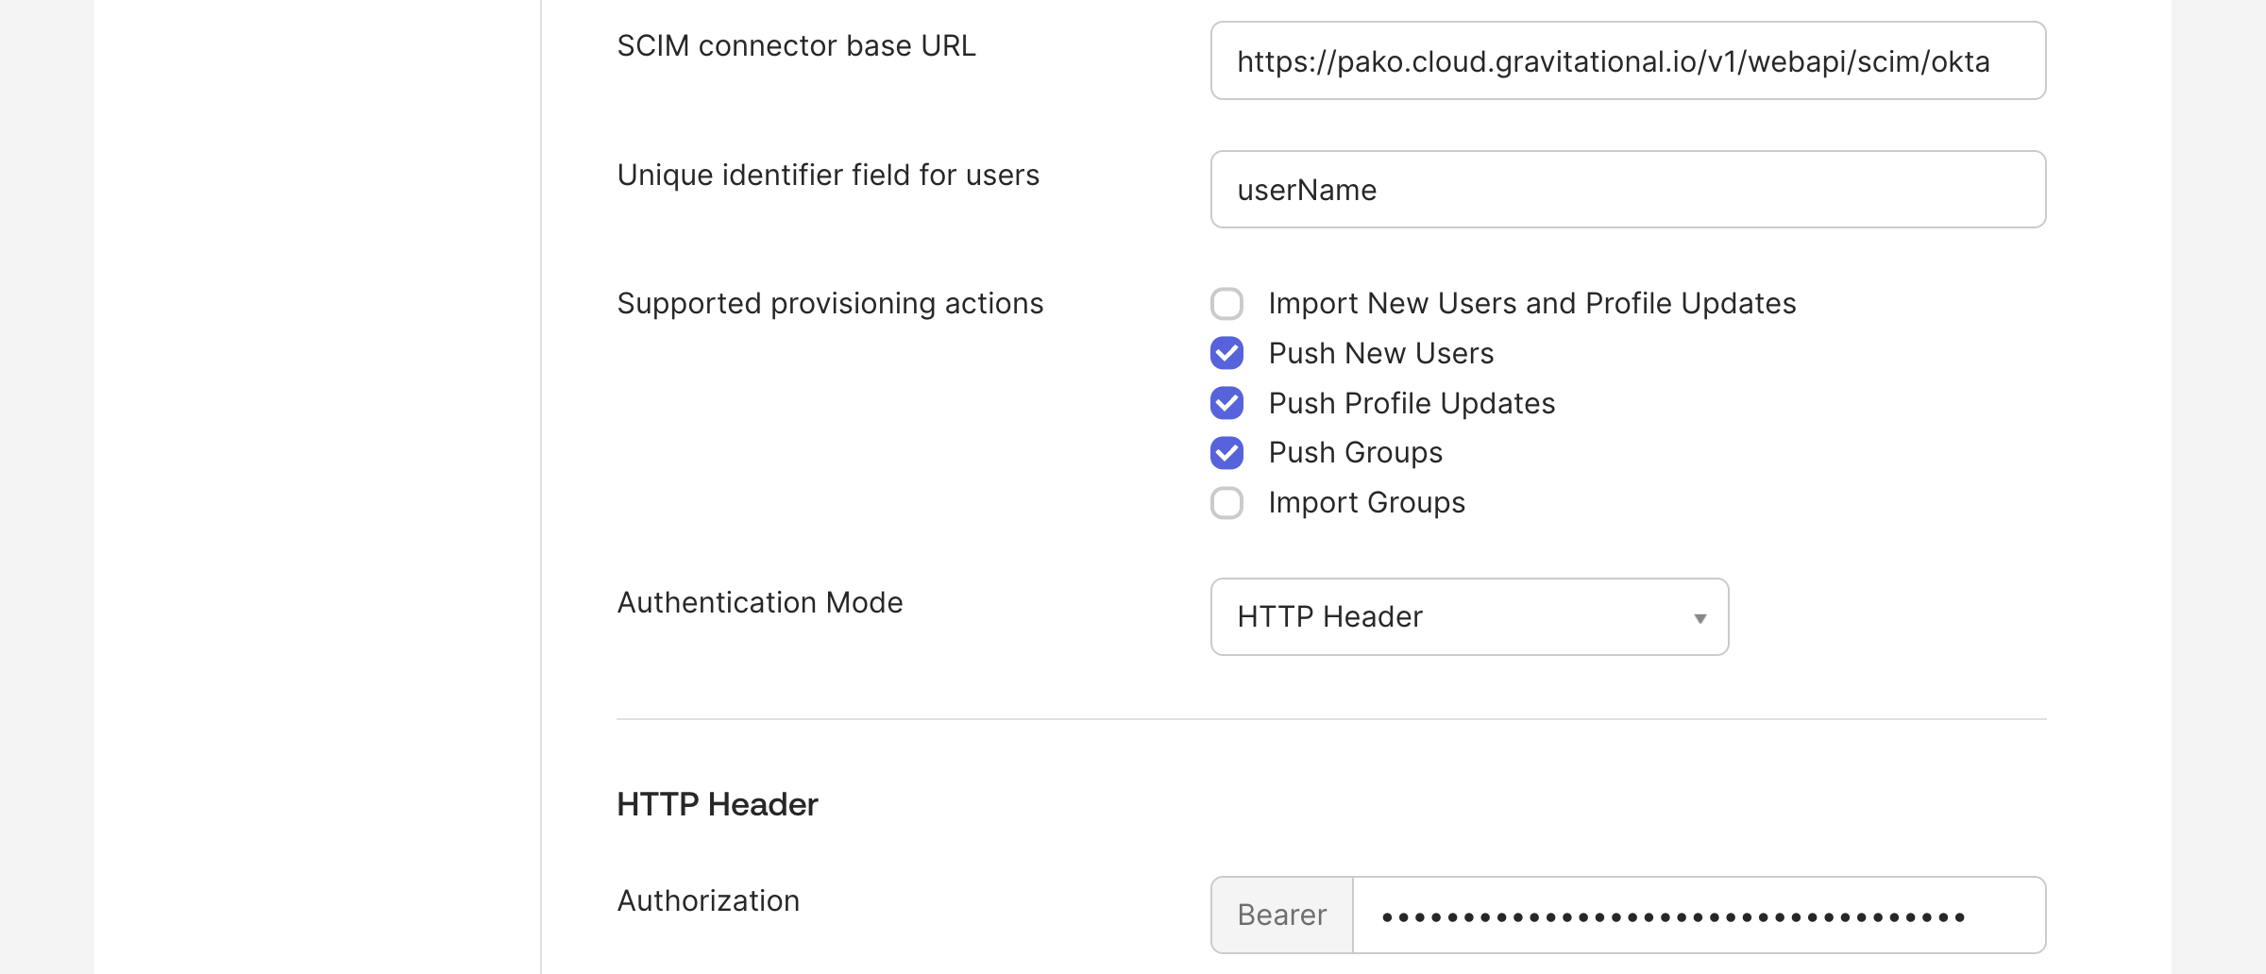Viewport: 2266px width, 974px height.
Task: Click the Authorization label
Action: [x=706, y=900]
